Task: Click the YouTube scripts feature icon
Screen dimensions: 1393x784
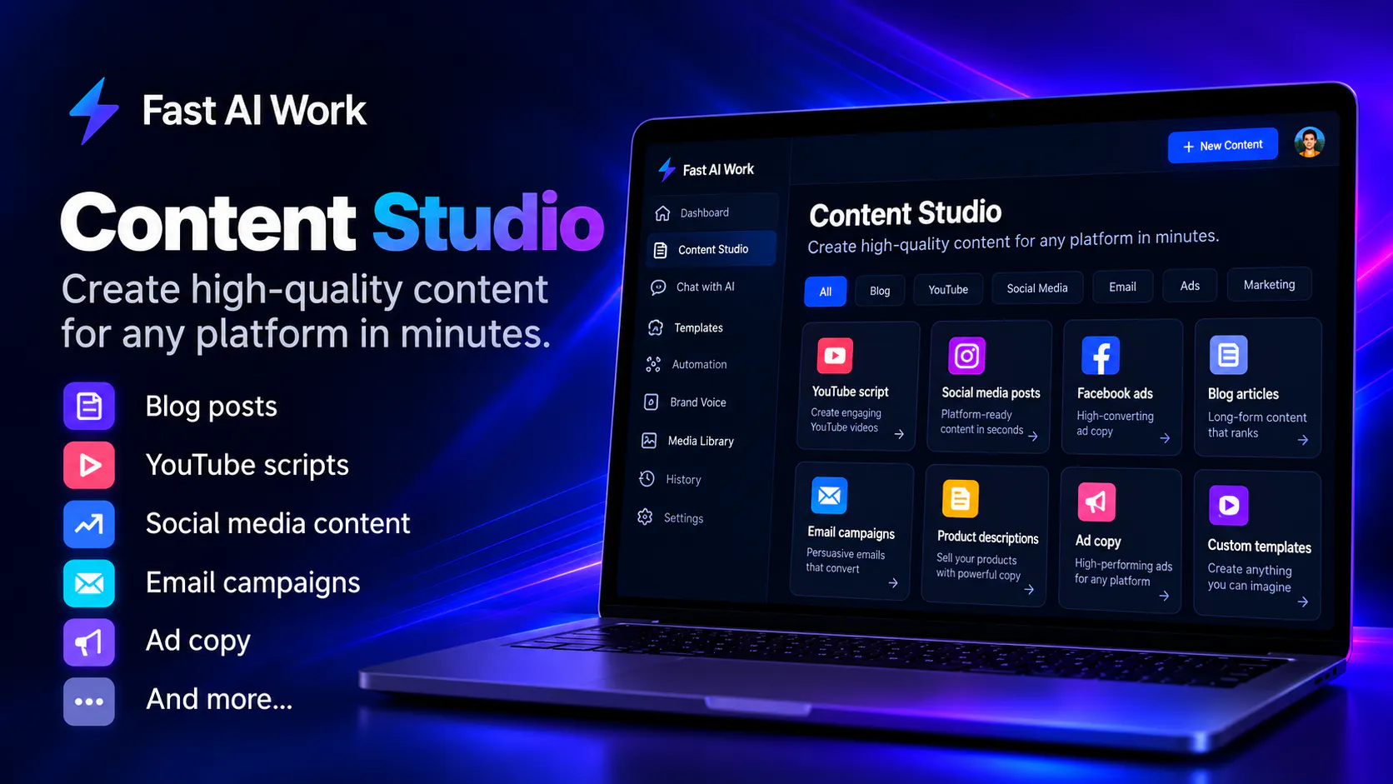Action: click(89, 465)
